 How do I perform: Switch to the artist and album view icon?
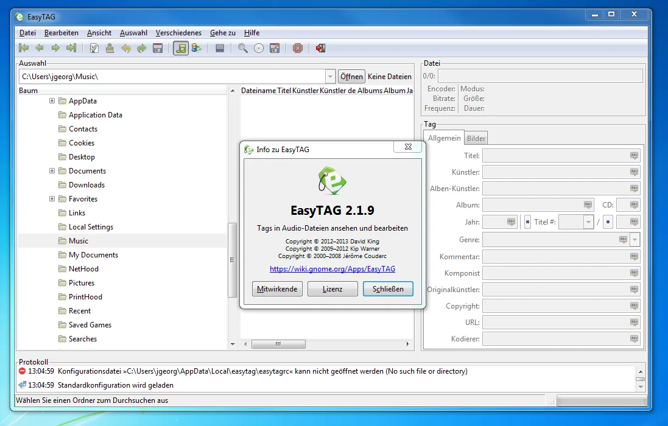click(x=197, y=48)
